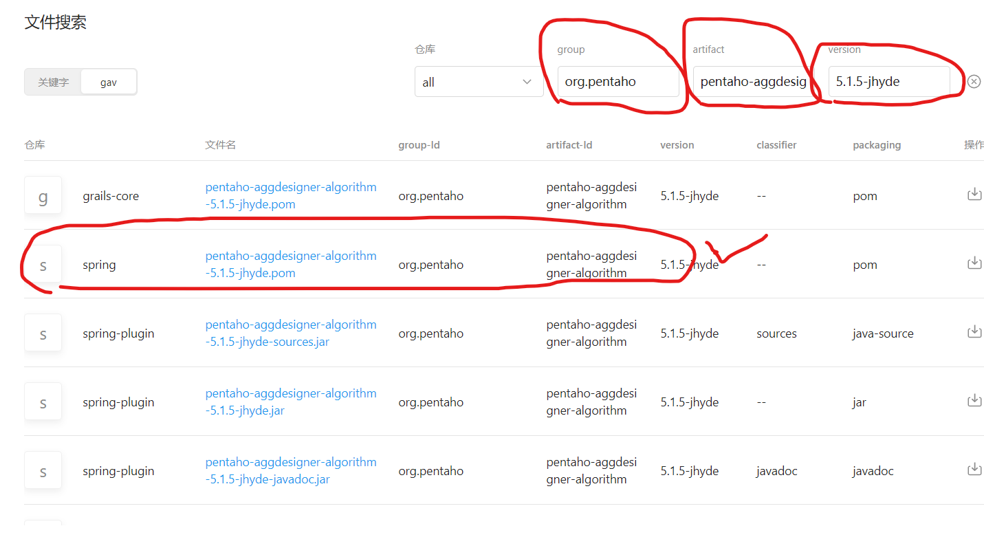Open pentaho-aggdesigner-algorithm-5.1.5-jhyde-javadoc.jar link
The width and height of the screenshot is (984, 548).
click(x=290, y=470)
